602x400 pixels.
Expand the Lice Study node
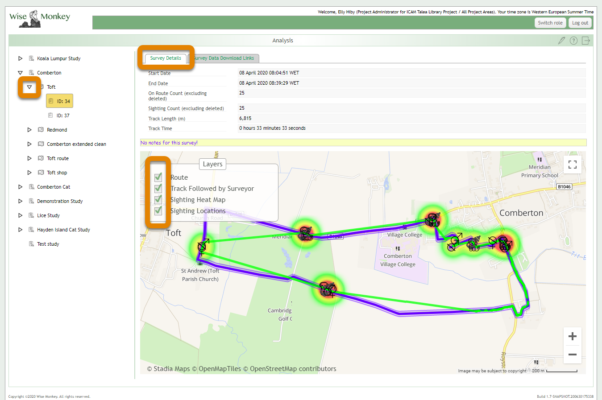coord(20,215)
